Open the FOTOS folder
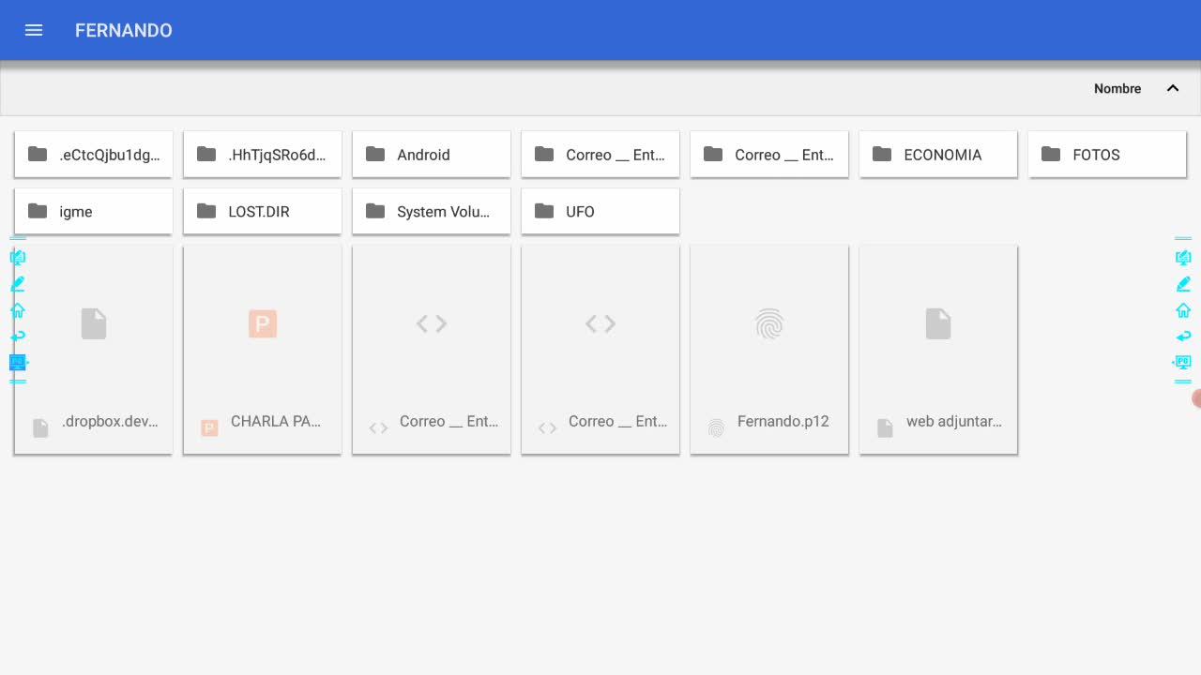The width and height of the screenshot is (1201, 675). coord(1107,155)
